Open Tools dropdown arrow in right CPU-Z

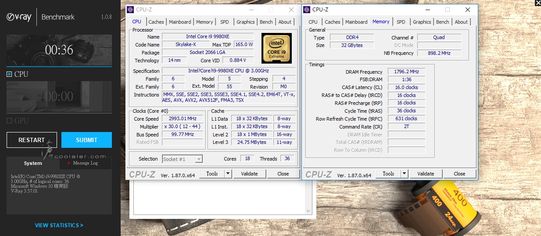404,174
